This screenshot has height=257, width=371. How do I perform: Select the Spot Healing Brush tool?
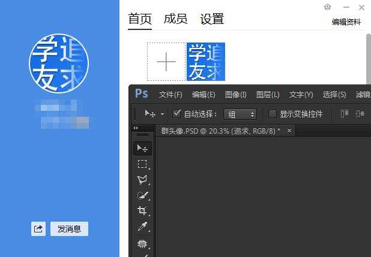click(x=142, y=243)
